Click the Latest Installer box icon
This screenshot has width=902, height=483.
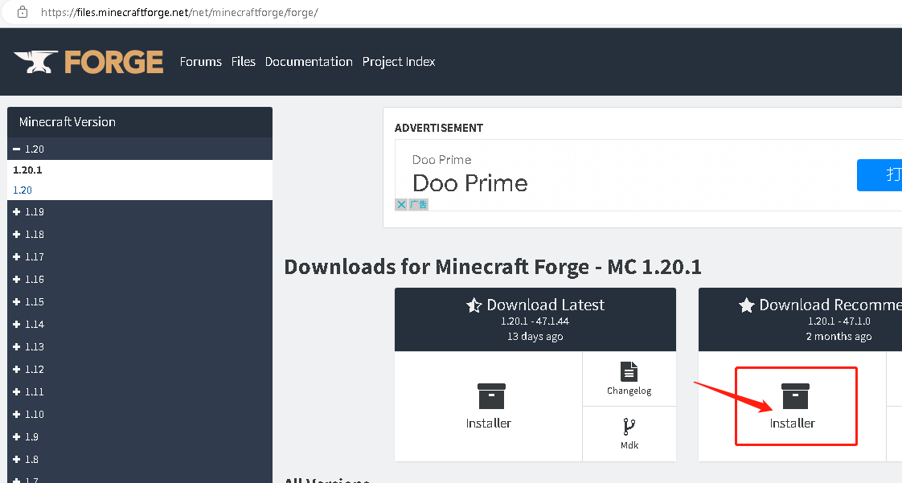point(491,396)
